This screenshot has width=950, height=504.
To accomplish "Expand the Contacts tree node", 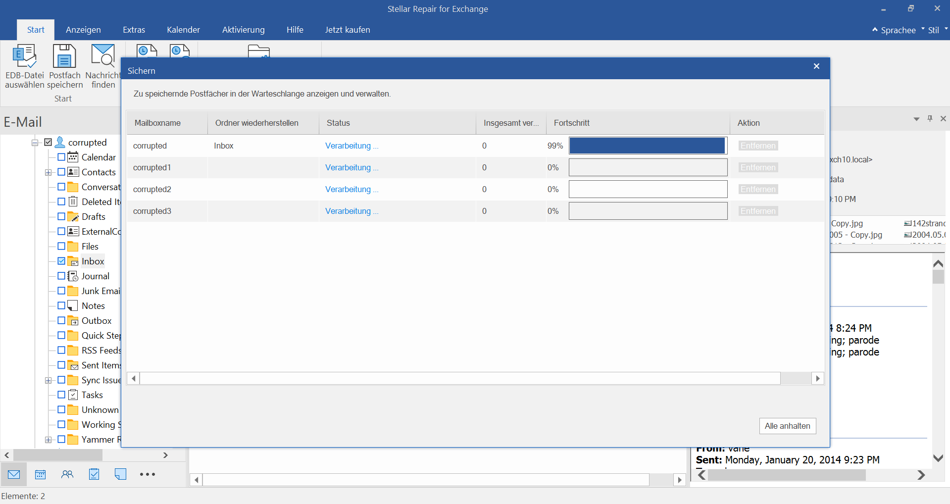I will (48, 172).
